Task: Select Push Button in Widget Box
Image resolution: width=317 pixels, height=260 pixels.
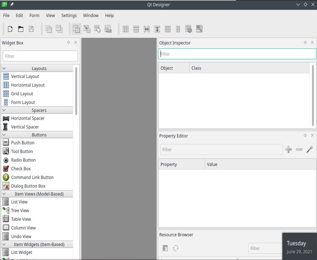Action: 23,143
